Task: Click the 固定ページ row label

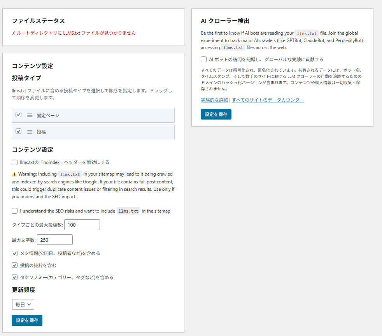Action: [x=48, y=115]
